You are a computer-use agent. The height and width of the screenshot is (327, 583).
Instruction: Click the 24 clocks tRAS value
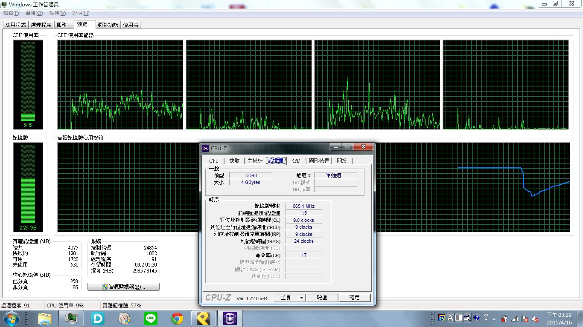click(303, 241)
